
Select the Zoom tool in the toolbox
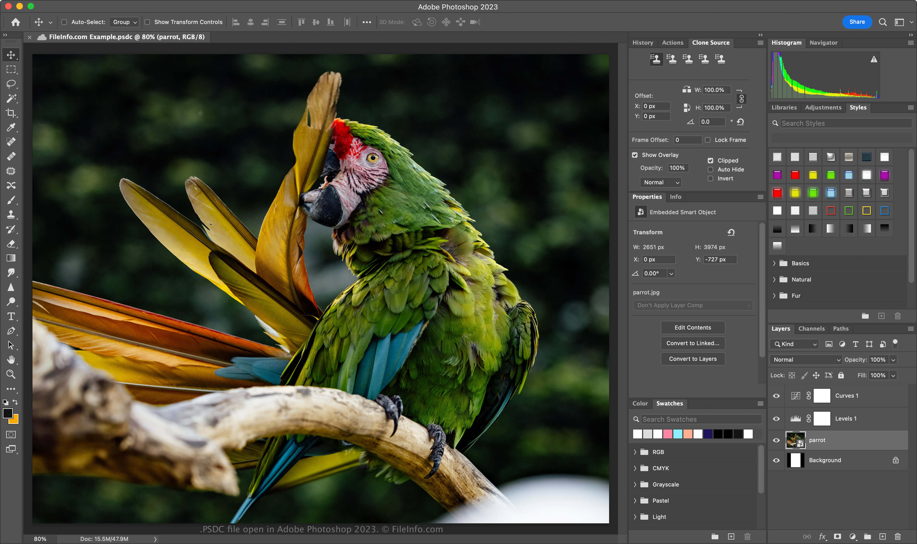(11, 374)
